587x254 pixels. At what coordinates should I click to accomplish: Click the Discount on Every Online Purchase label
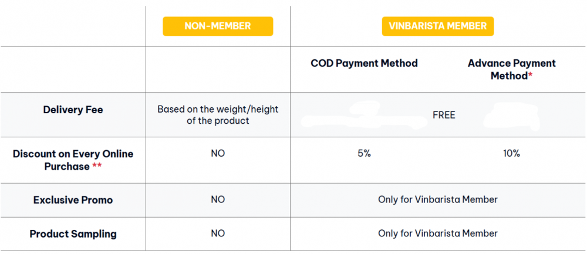coord(73,160)
